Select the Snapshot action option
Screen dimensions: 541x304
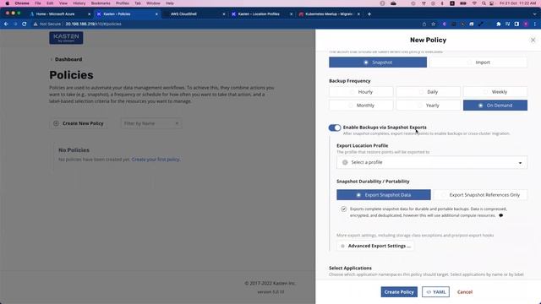point(378,62)
